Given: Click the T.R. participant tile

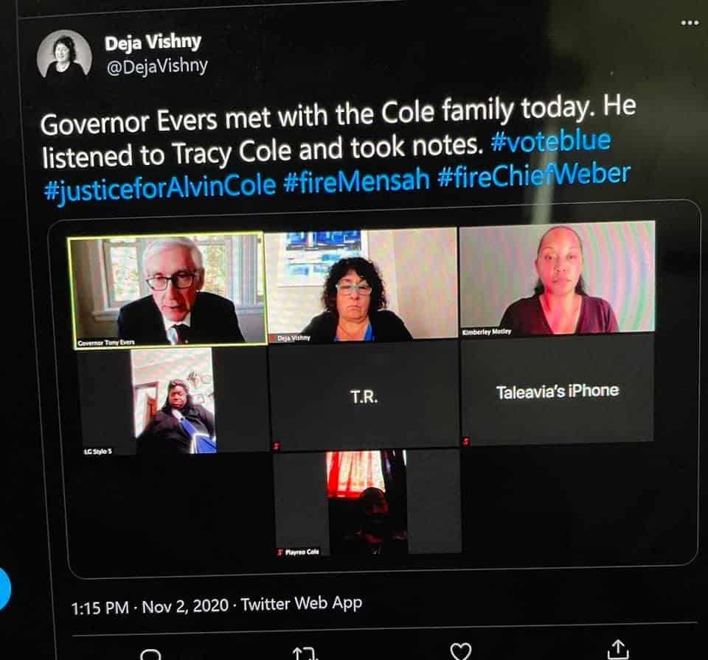Looking at the screenshot, I should 364,396.
